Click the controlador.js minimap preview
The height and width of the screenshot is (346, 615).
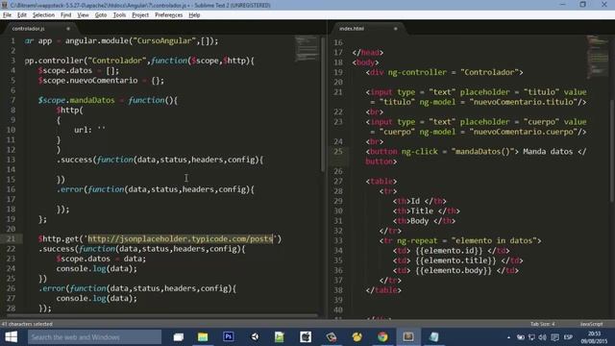pyautogui.click(x=307, y=49)
